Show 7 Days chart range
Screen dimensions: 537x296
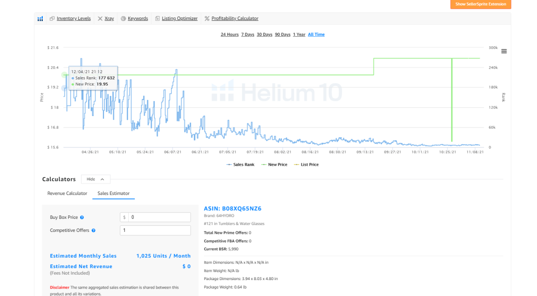(x=248, y=34)
